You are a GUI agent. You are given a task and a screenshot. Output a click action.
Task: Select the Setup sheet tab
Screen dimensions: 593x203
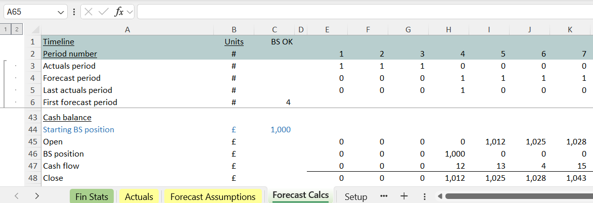coord(356,196)
